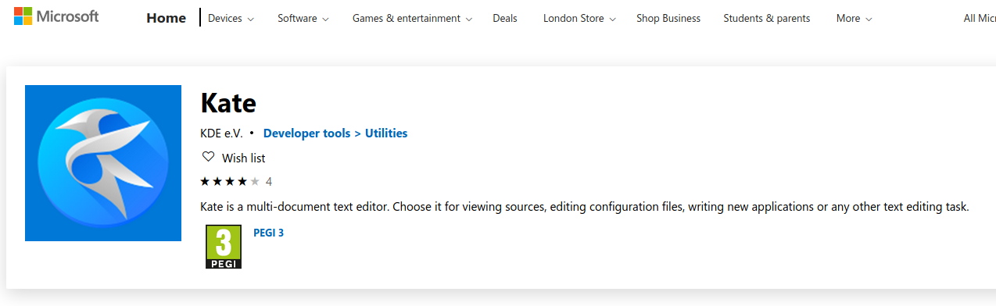996x306 pixels.
Task: Open the More navigation dropdown
Action: click(x=853, y=18)
